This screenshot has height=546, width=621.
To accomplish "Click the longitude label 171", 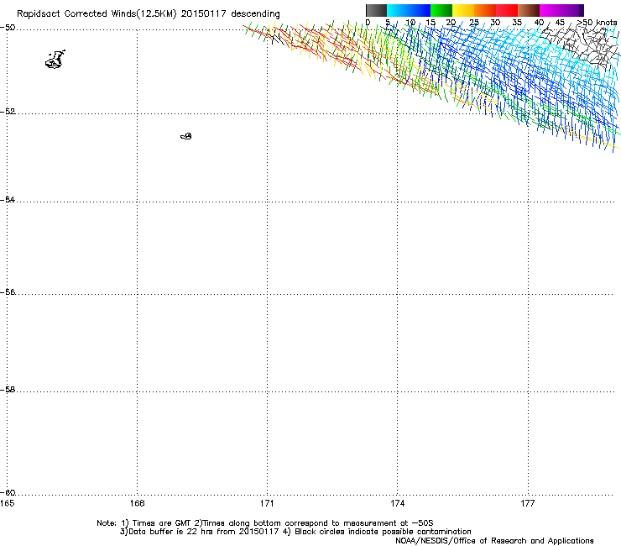I will click(267, 503).
